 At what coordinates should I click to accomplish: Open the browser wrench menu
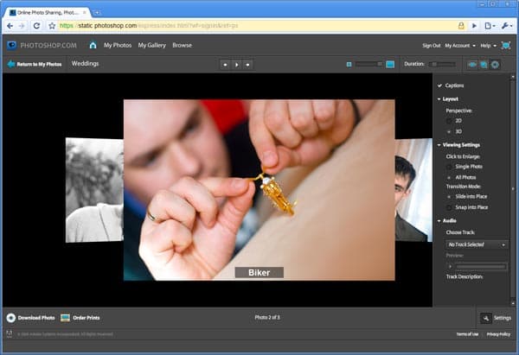pyautogui.click(x=506, y=26)
